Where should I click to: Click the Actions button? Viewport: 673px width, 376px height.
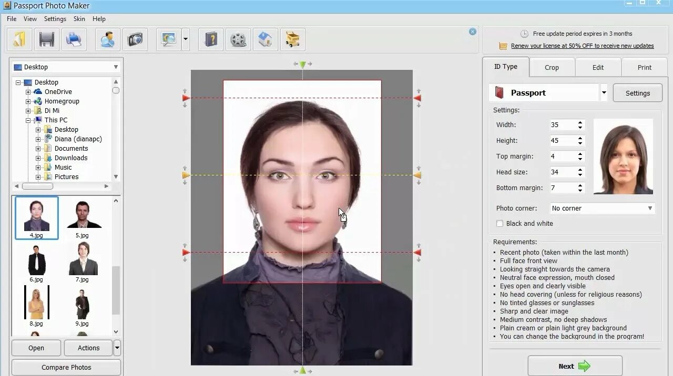click(x=88, y=348)
